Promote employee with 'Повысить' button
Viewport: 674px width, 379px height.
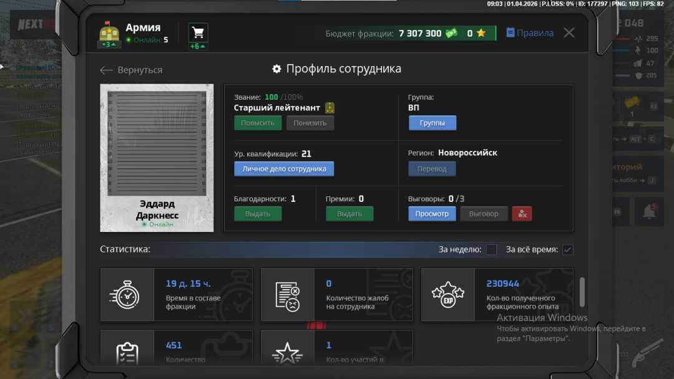[x=258, y=123]
